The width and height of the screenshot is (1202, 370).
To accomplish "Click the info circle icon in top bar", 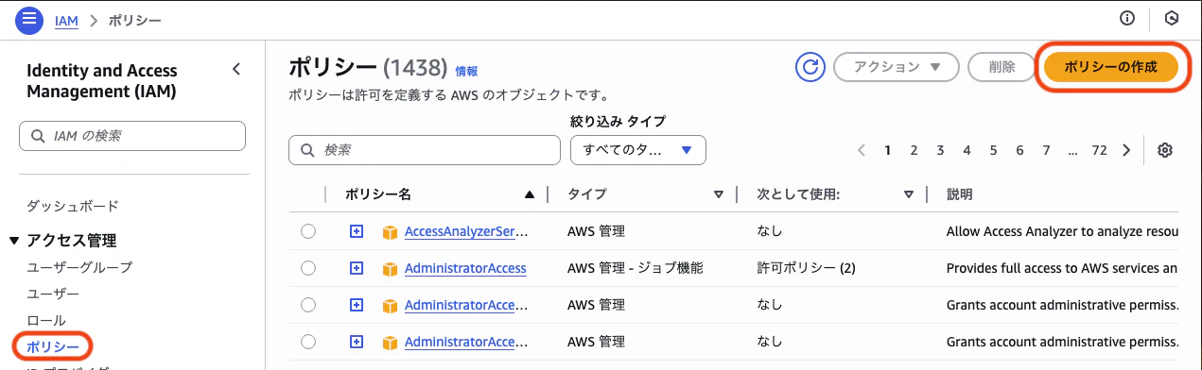I will [x=1127, y=18].
